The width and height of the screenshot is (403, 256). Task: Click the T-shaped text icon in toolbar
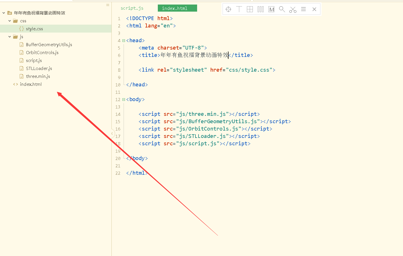(239, 9)
